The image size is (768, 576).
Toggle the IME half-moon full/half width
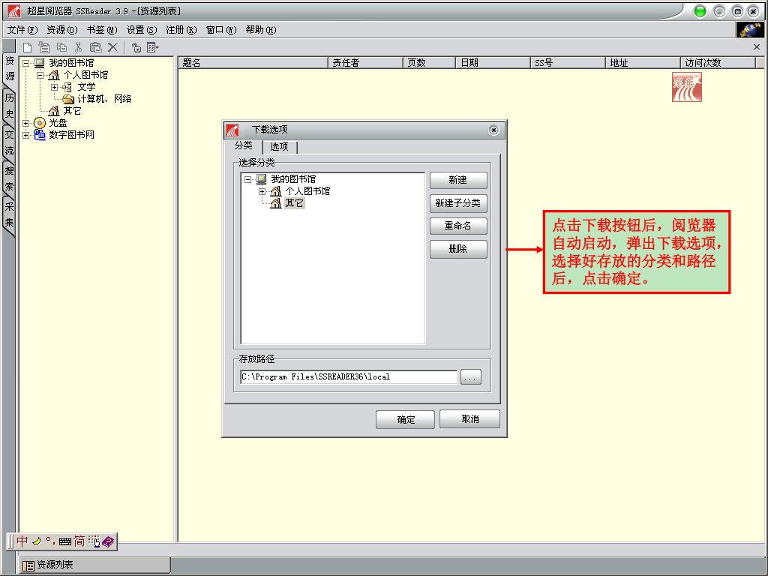coord(37,541)
